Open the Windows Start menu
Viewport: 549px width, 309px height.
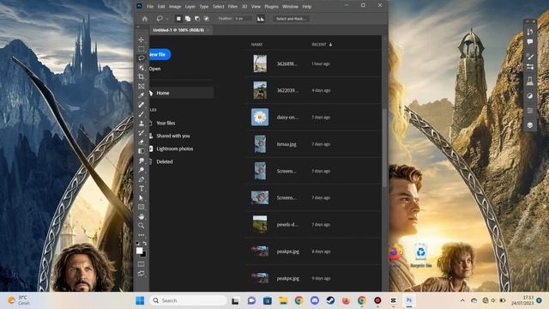coord(140,300)
